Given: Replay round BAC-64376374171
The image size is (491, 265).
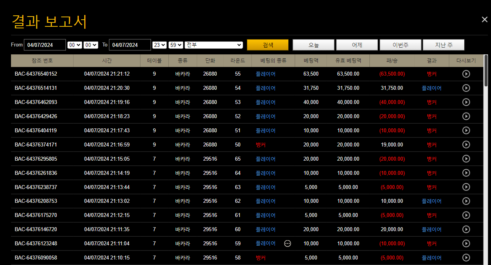Looking at the screenshot, I should (x=466, y=145).
